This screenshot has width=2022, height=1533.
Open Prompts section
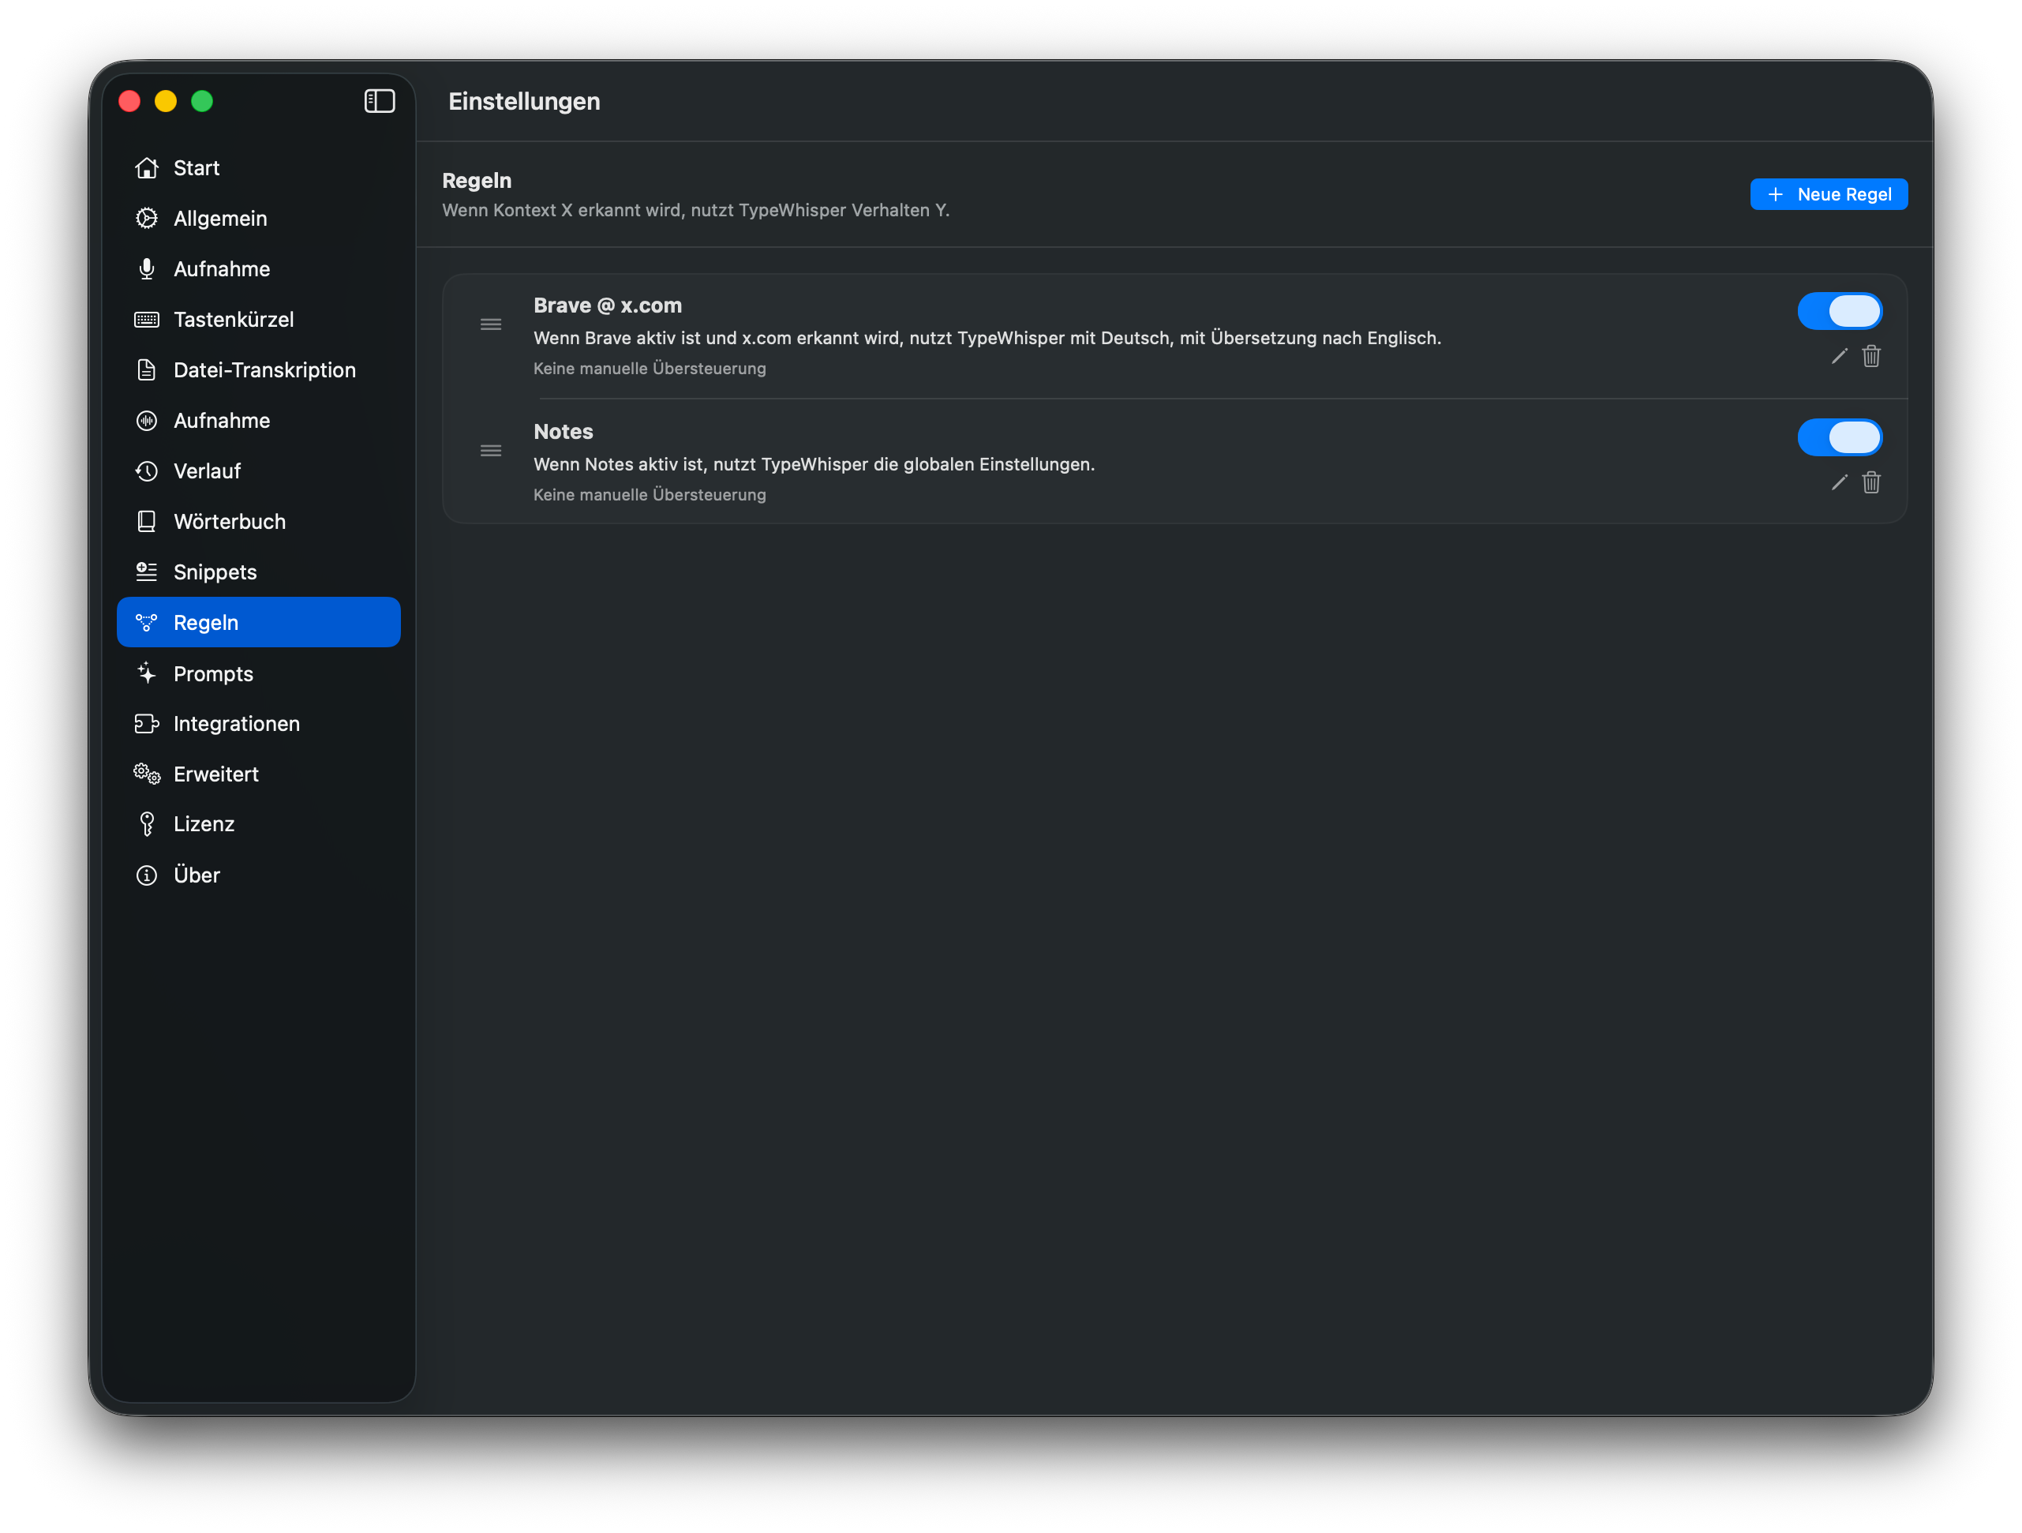point(259,673)
